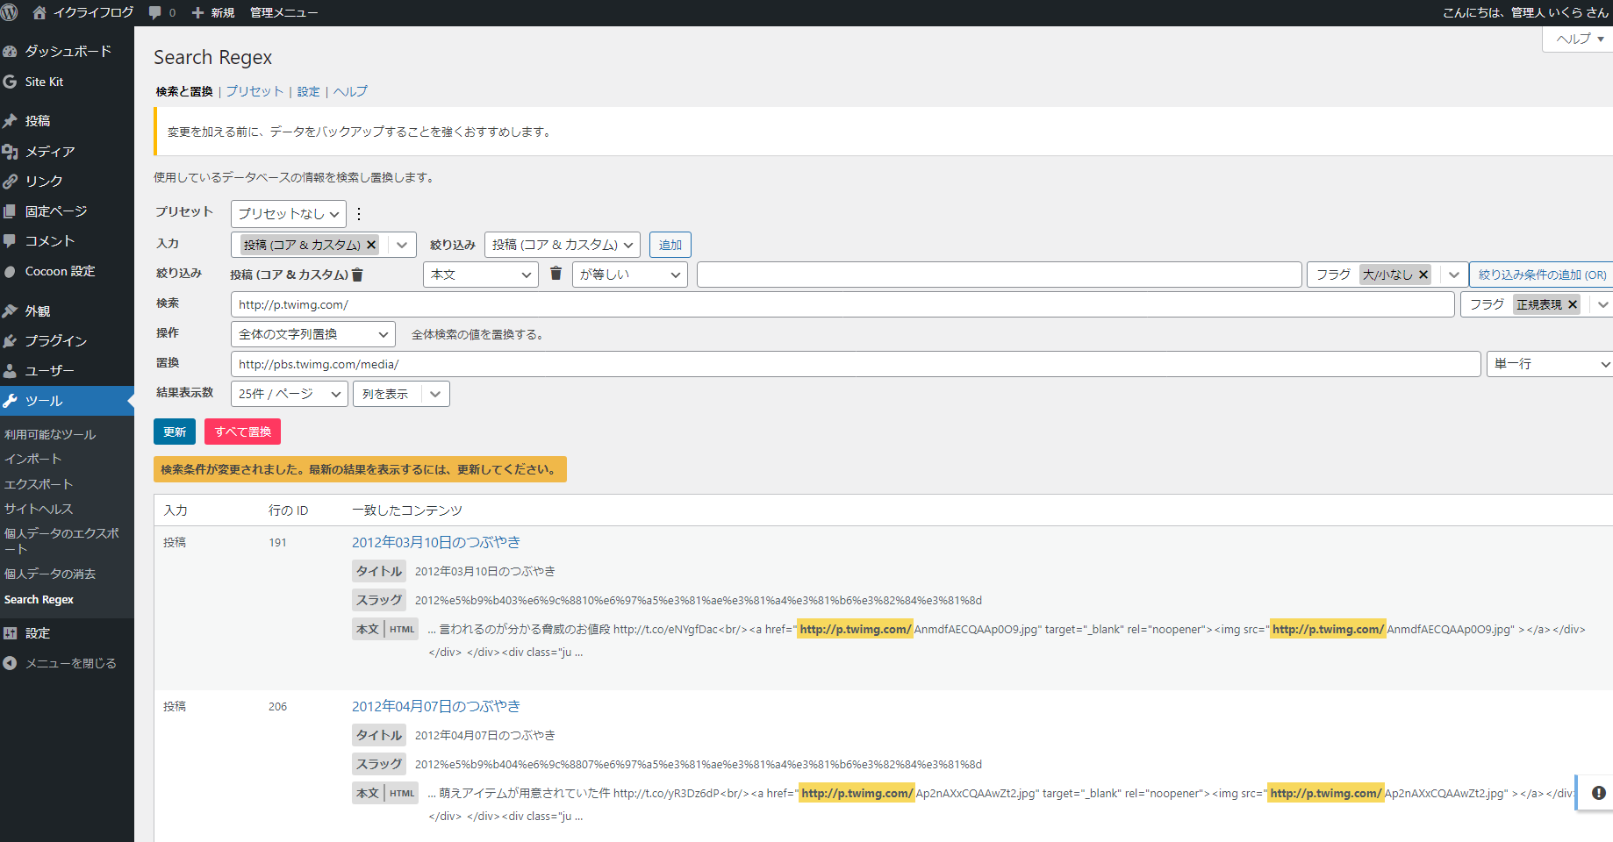This screenshot has height=842, width=1613.
Task: Open preset options three-dot menu
Action: pos(359,214)
